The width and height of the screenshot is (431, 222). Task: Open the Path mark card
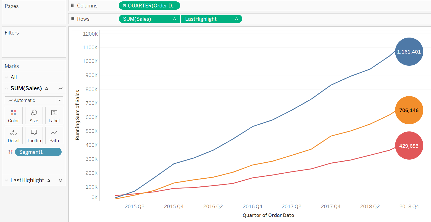54,136
